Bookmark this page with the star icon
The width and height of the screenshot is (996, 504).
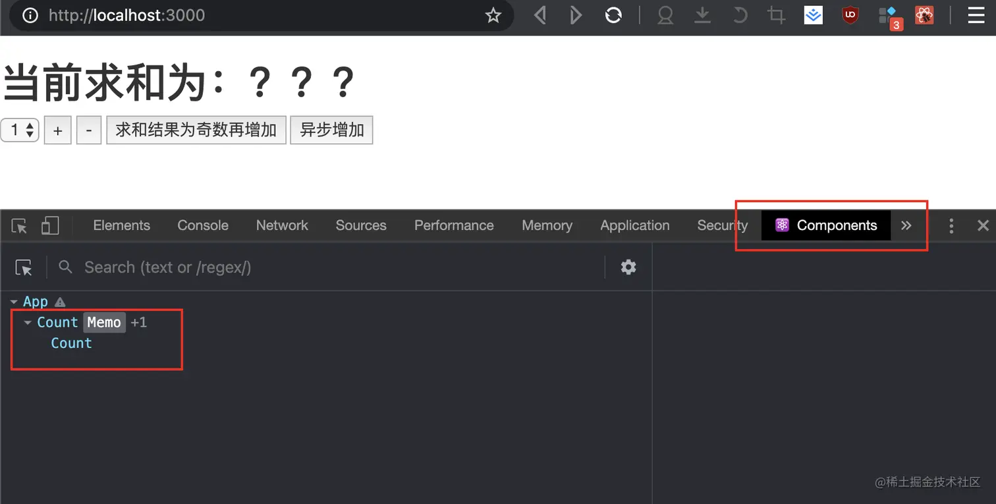coord(493,15)
